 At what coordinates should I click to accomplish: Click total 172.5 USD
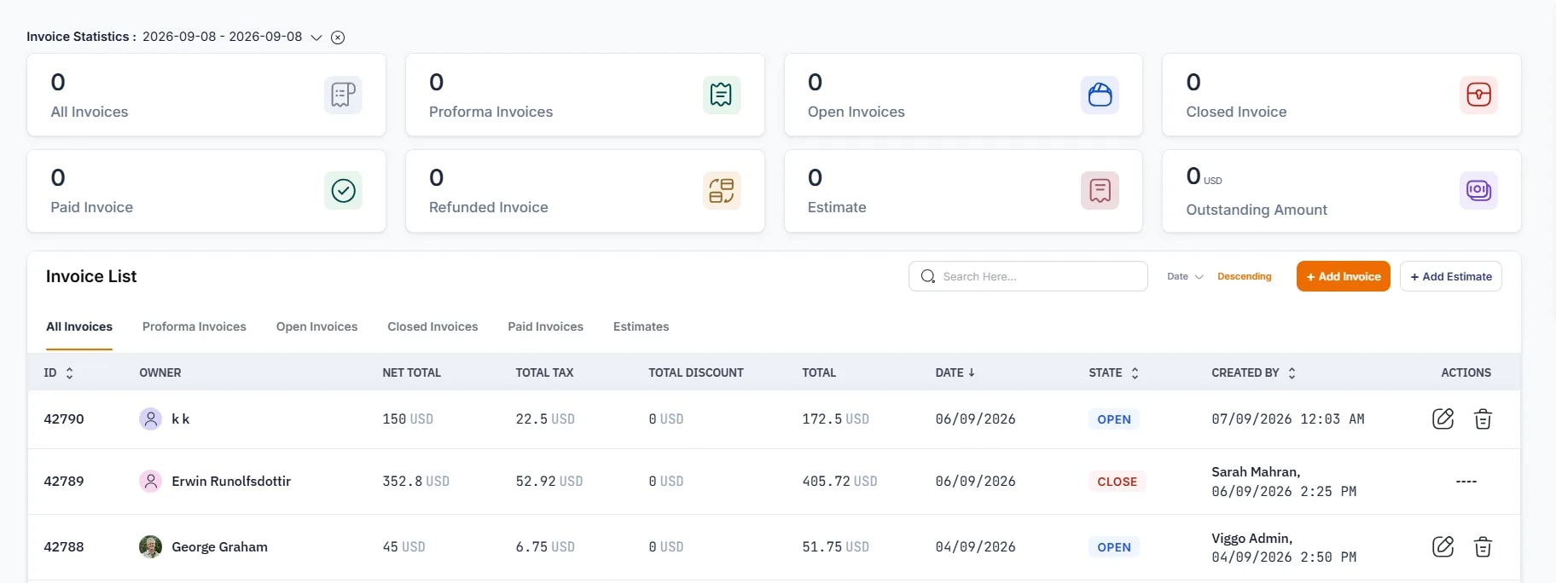[x=835, y=418]
